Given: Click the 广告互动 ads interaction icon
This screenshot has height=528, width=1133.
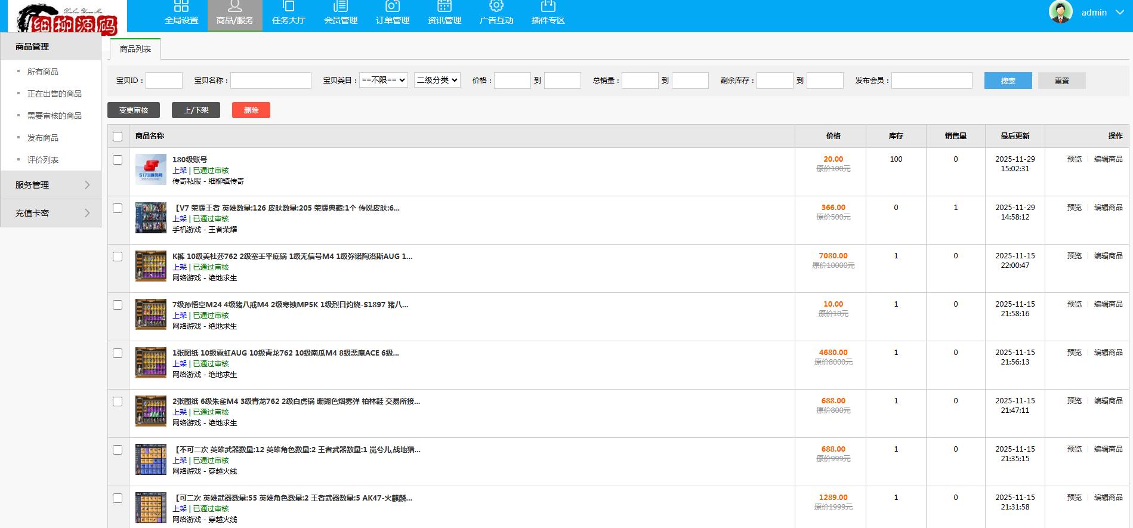Looking at the screenshot, I should coord(496,7).
